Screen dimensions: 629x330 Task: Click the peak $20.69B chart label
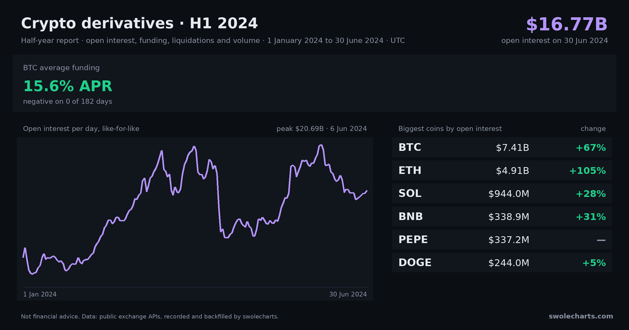(x=322, y=129)
